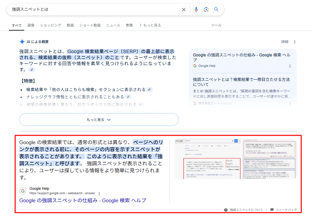Open three-dot menu beside result URL
The image size is (312, 216).
tap(99, 193)
